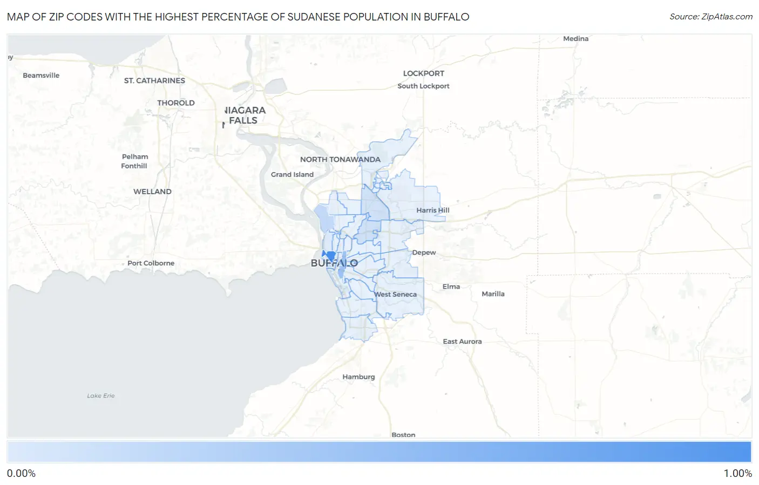This screenshot has width=759, height=485.
Task: Click the 0.00% legend minimum value
Action: point(21,474)
